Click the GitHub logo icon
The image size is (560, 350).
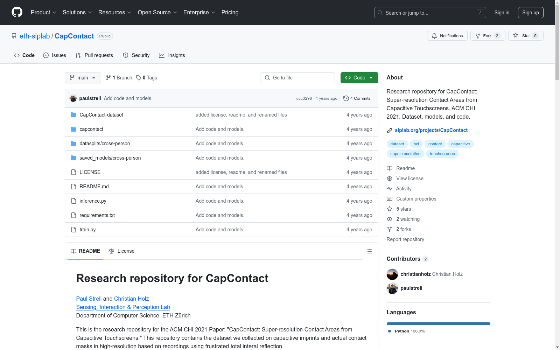[x=17, y=12]
